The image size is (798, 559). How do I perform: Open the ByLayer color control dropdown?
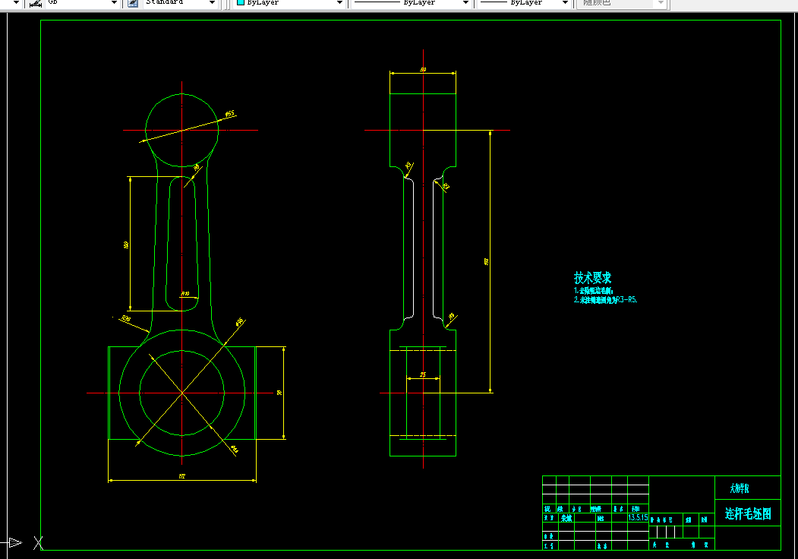coord(339,3)
